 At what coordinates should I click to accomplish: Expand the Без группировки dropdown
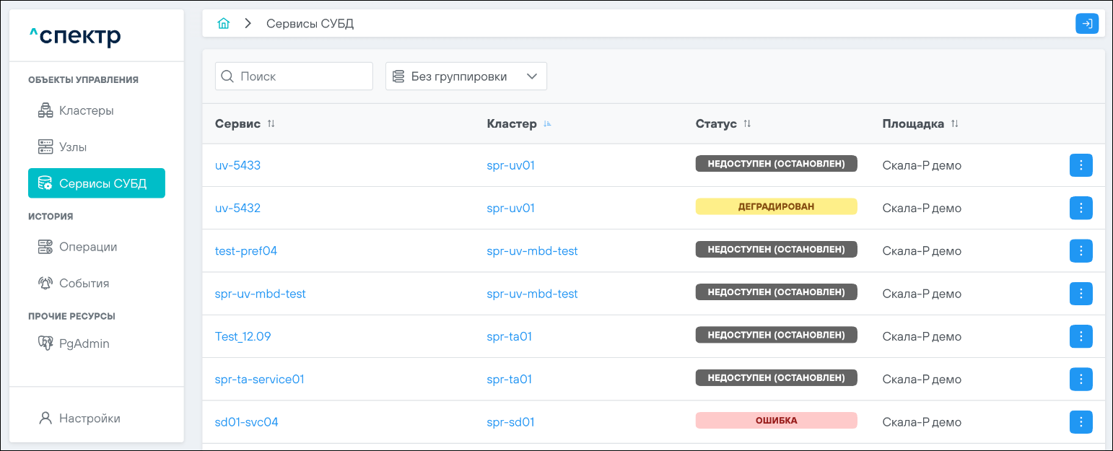[x=466, y=76]
